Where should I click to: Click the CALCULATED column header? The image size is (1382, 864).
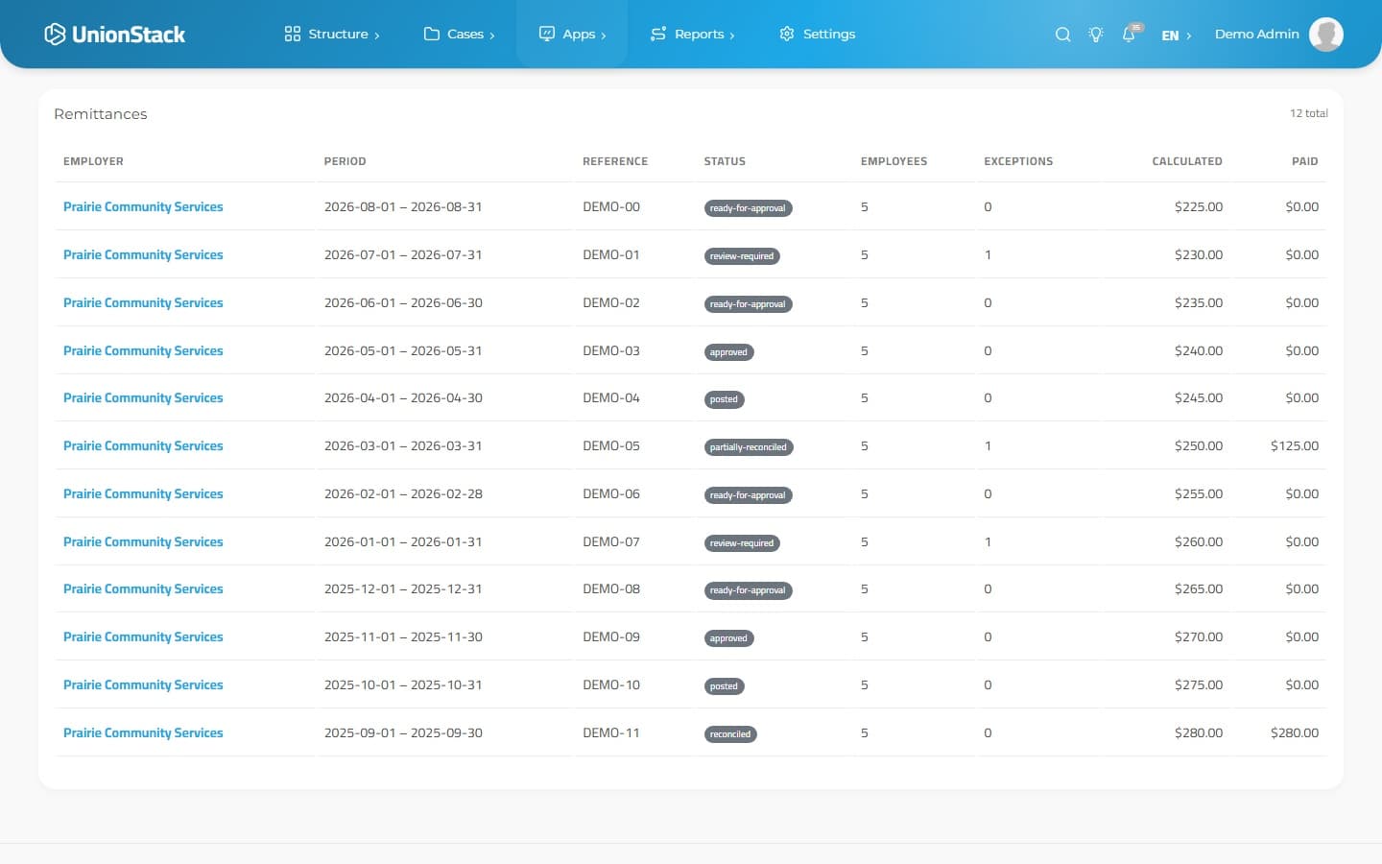coord(1187,161)
